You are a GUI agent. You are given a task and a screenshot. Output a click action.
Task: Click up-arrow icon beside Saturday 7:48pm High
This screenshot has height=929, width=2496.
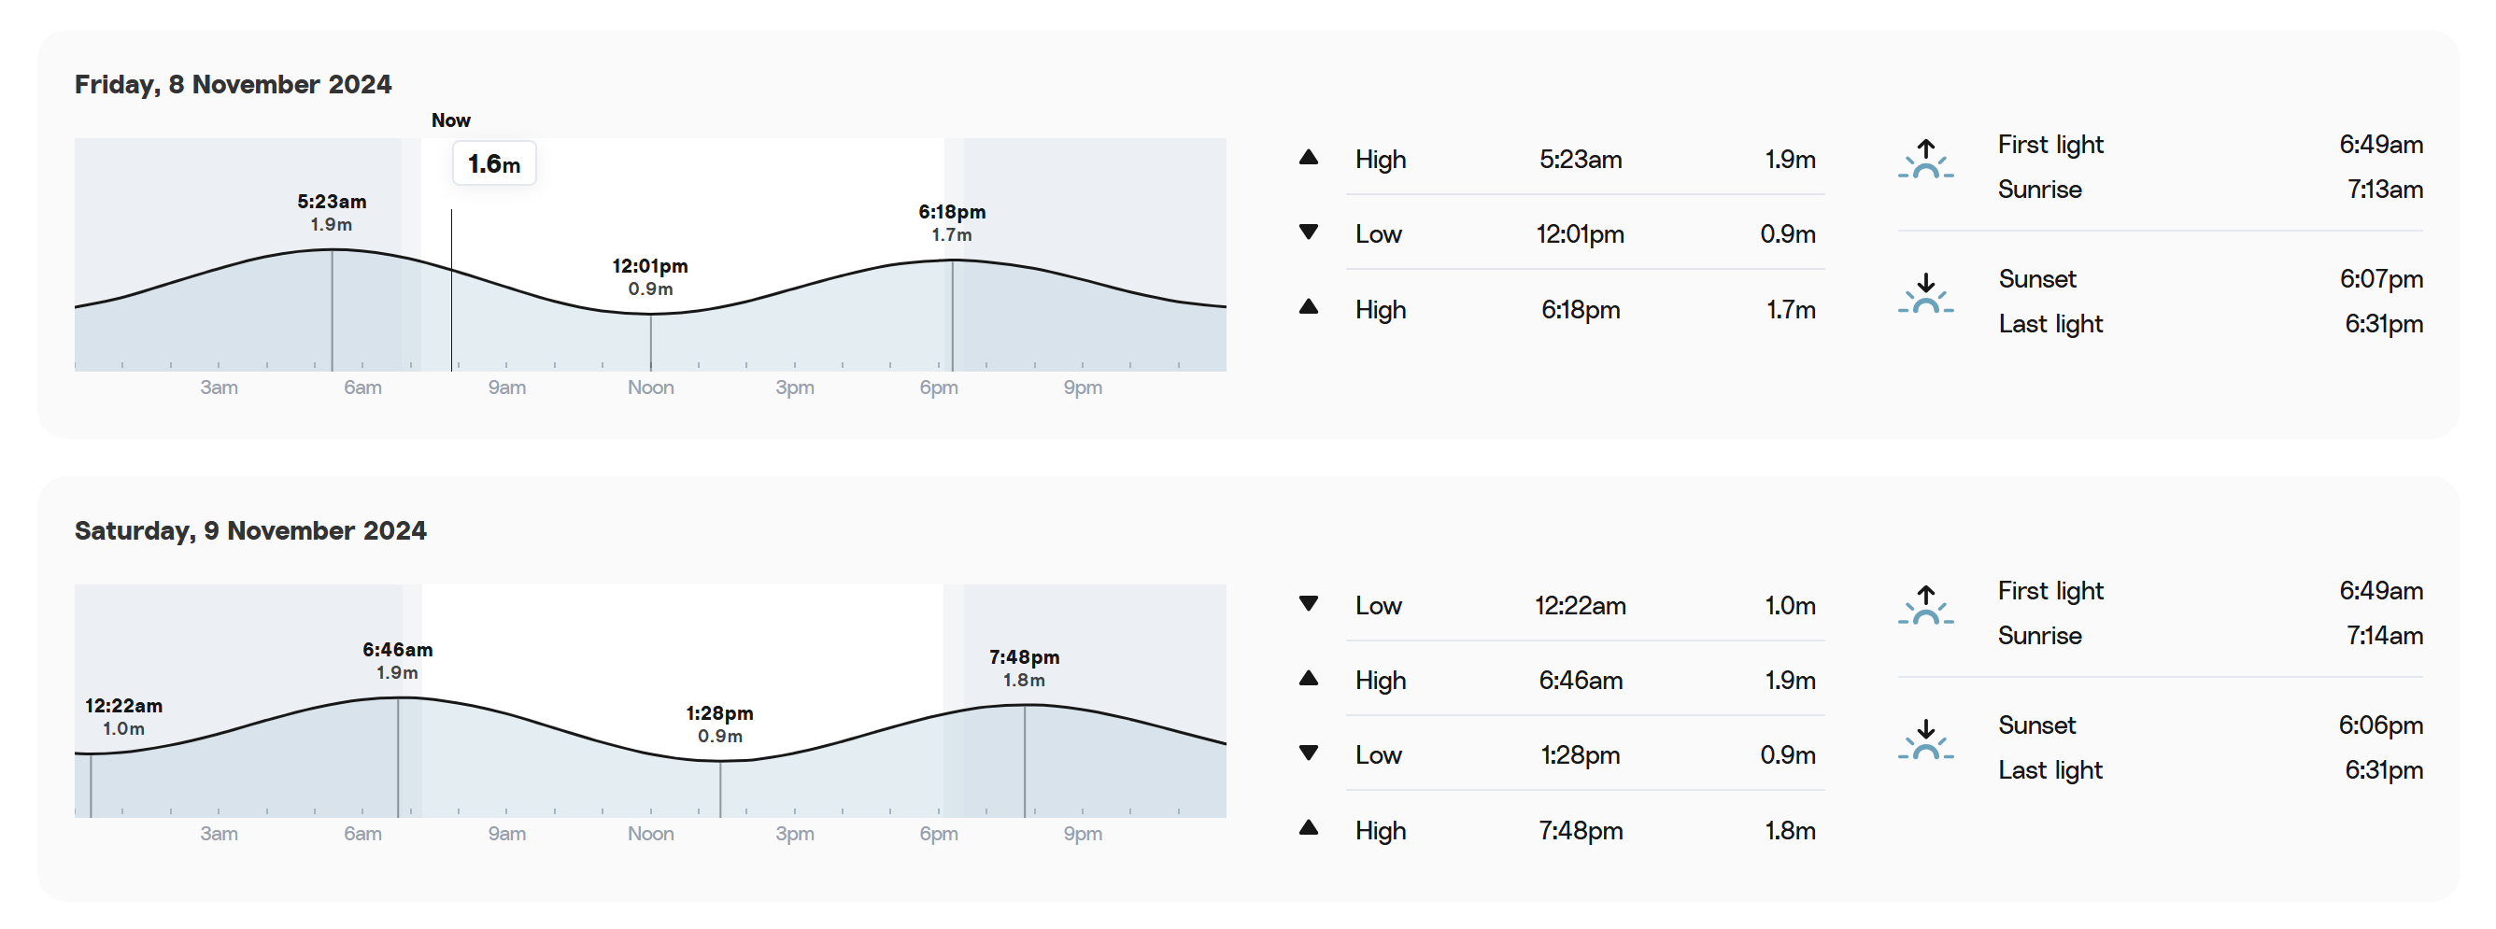tap(1308, 827)
